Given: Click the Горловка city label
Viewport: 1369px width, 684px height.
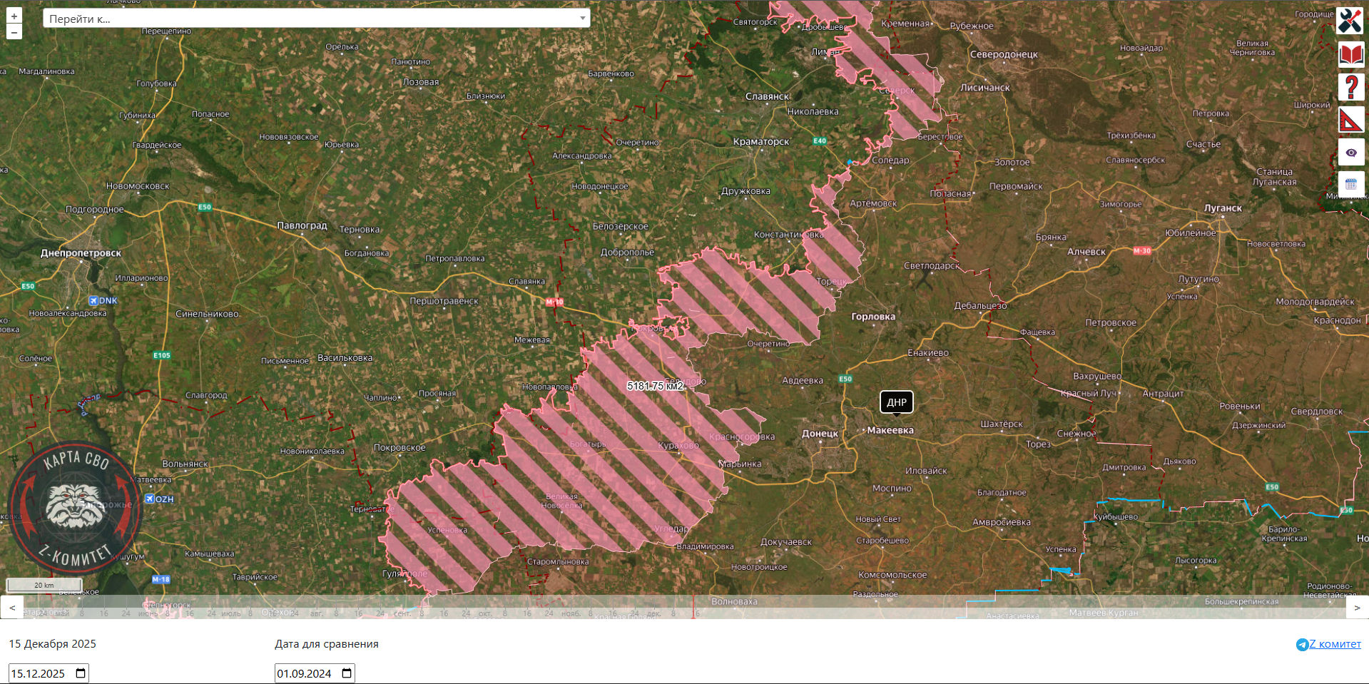Looking at the screenshot, I should (873, 317).
